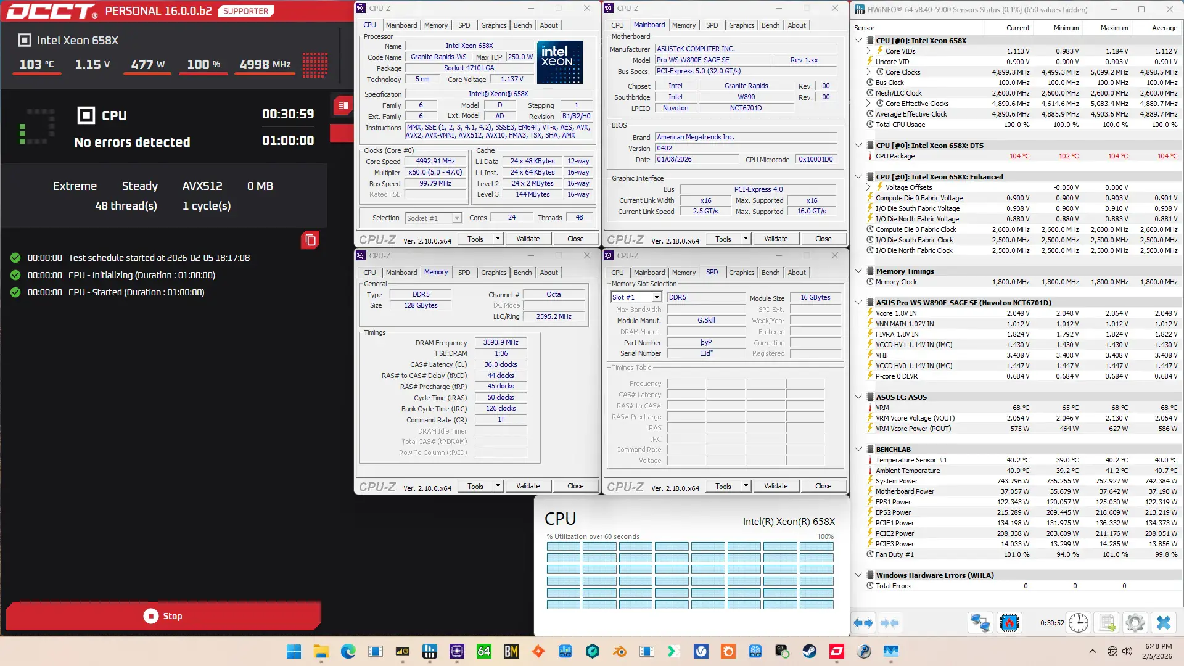The image size is (1184, 666).
Task: Click the HWiNFO reset clock icon
Action: point(1078,623)
